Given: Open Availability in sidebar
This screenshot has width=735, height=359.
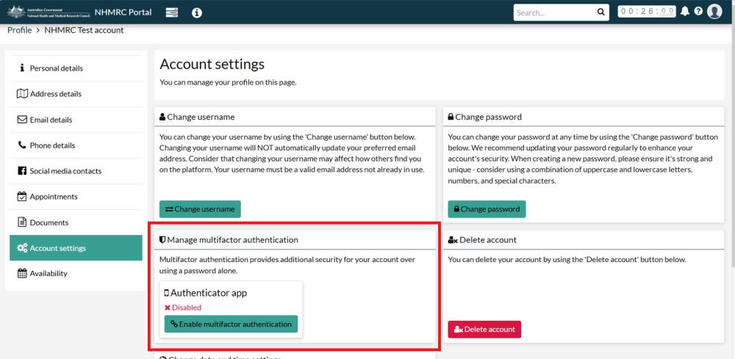Looking at the screenshot, I should click(x=76, y=273).
